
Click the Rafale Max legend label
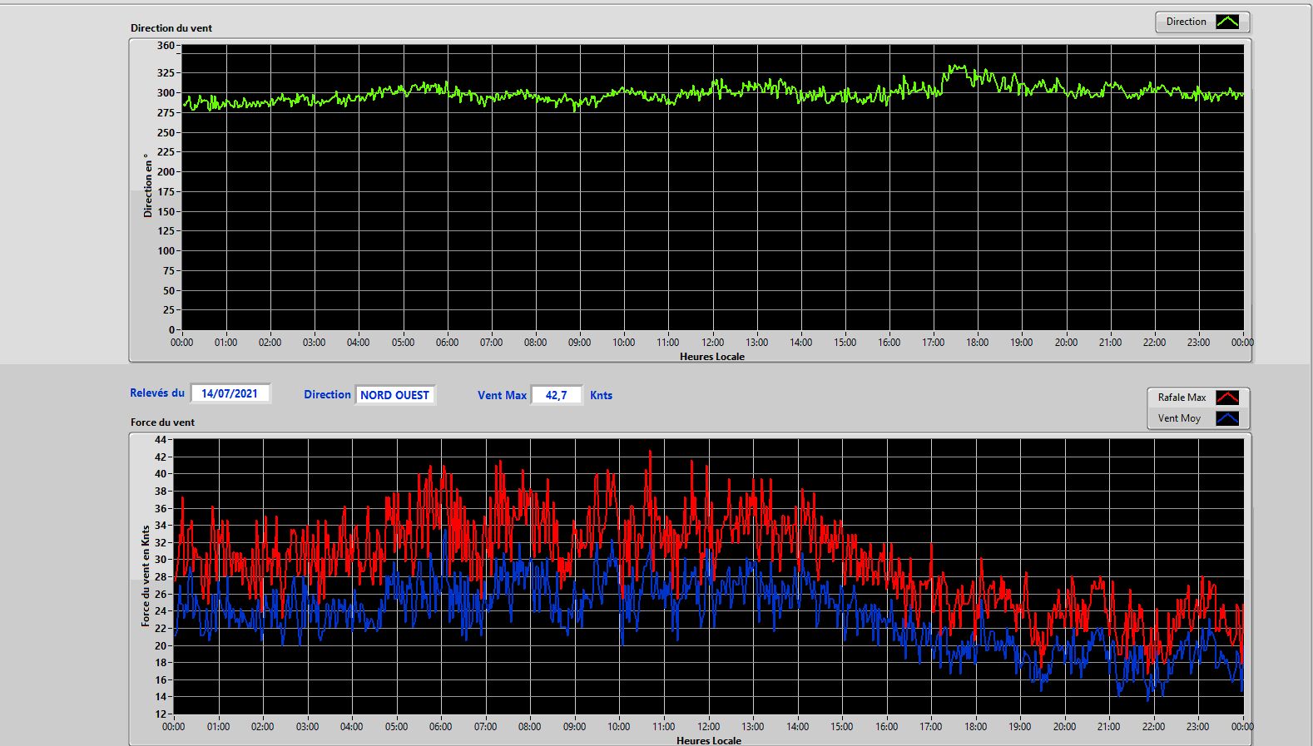pyautogui.click(x=1182, y=398)
